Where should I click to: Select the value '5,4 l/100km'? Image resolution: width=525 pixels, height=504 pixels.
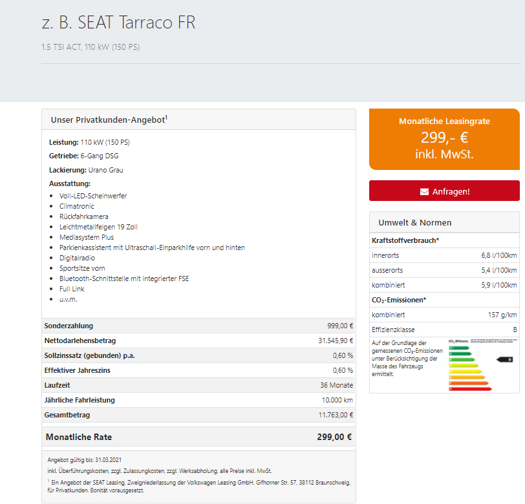point(499,270)
